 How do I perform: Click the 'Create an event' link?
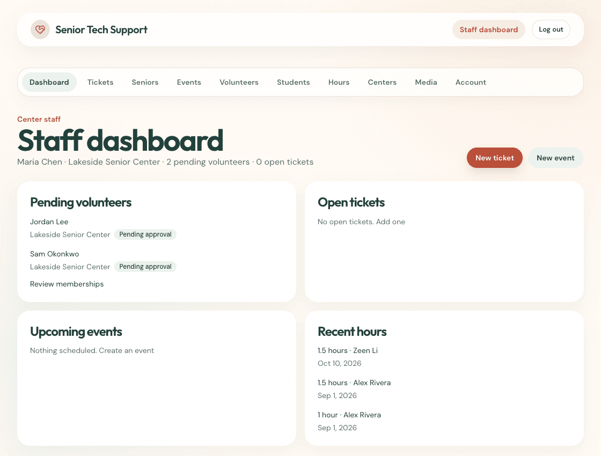[127, 351]
